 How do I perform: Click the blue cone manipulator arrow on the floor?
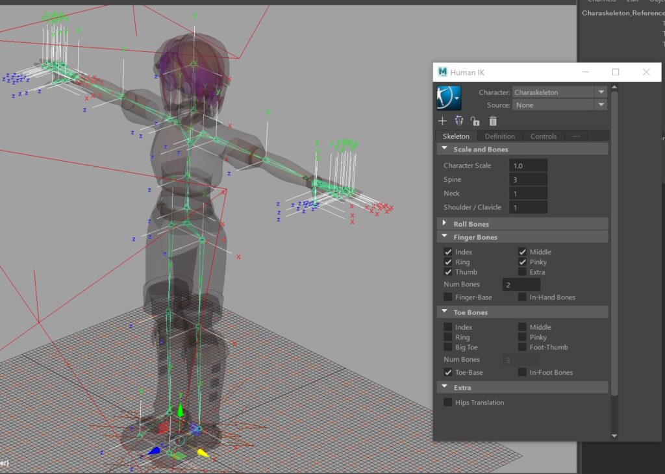click(153, 451)
